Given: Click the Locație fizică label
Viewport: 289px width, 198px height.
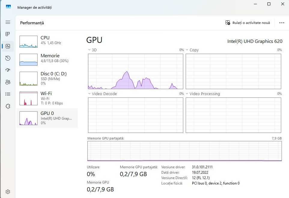Looking at the screenshot, I should (x=172, y=183).
